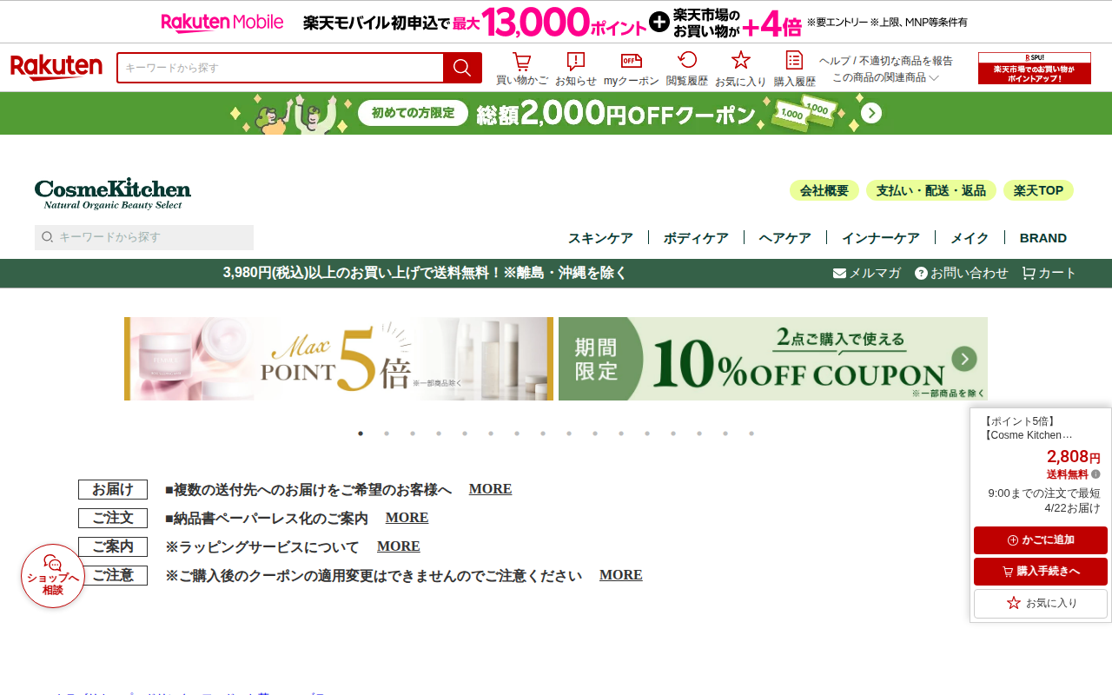
Task: Open メルマガ mail newsletter link
Action: click(x=867, y=273)
